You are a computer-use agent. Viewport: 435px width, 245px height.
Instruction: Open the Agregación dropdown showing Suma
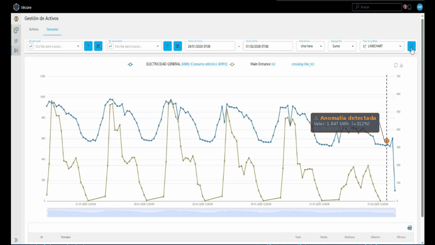point(342,46)
